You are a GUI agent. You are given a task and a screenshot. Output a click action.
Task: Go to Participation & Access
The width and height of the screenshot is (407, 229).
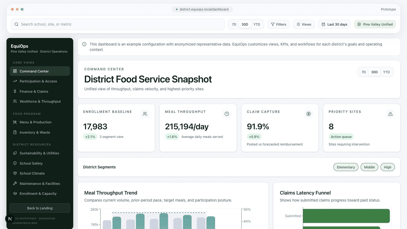40,81
